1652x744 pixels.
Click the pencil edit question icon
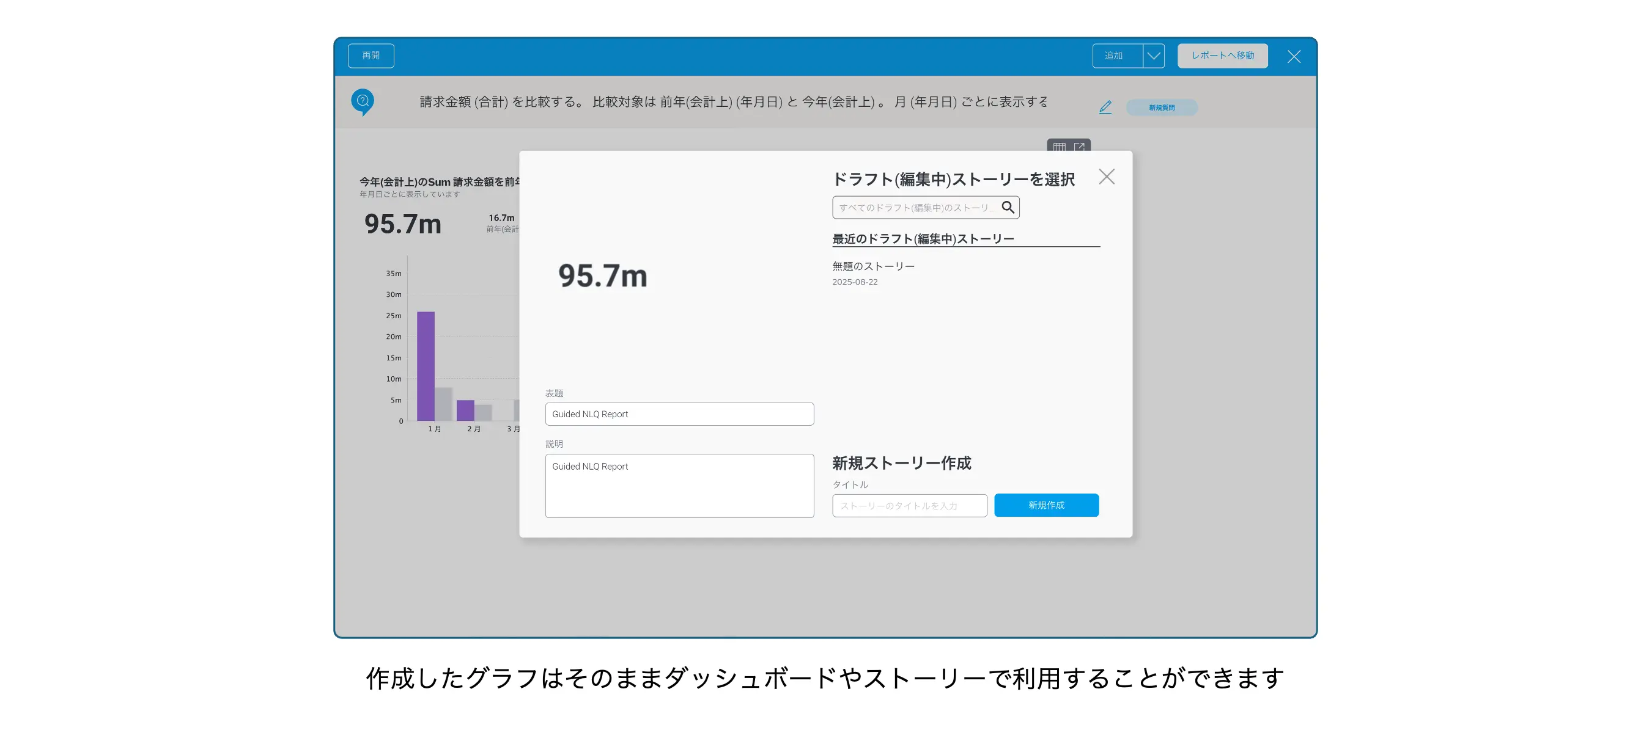(1105, 107)
